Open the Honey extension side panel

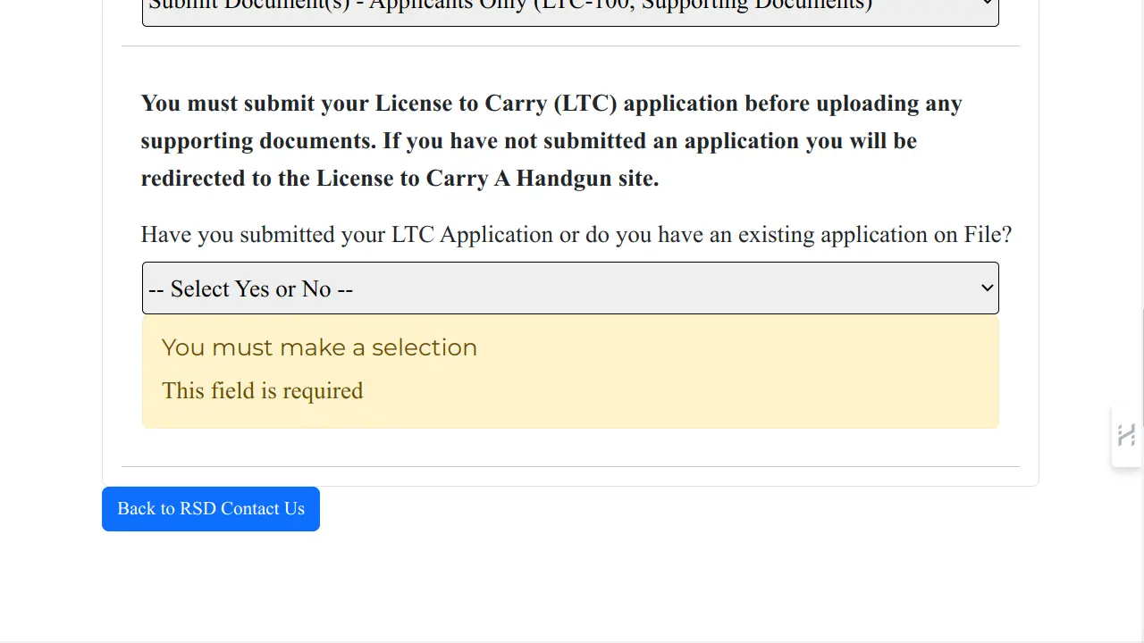pyautogui.click(x=1125, y=435)
